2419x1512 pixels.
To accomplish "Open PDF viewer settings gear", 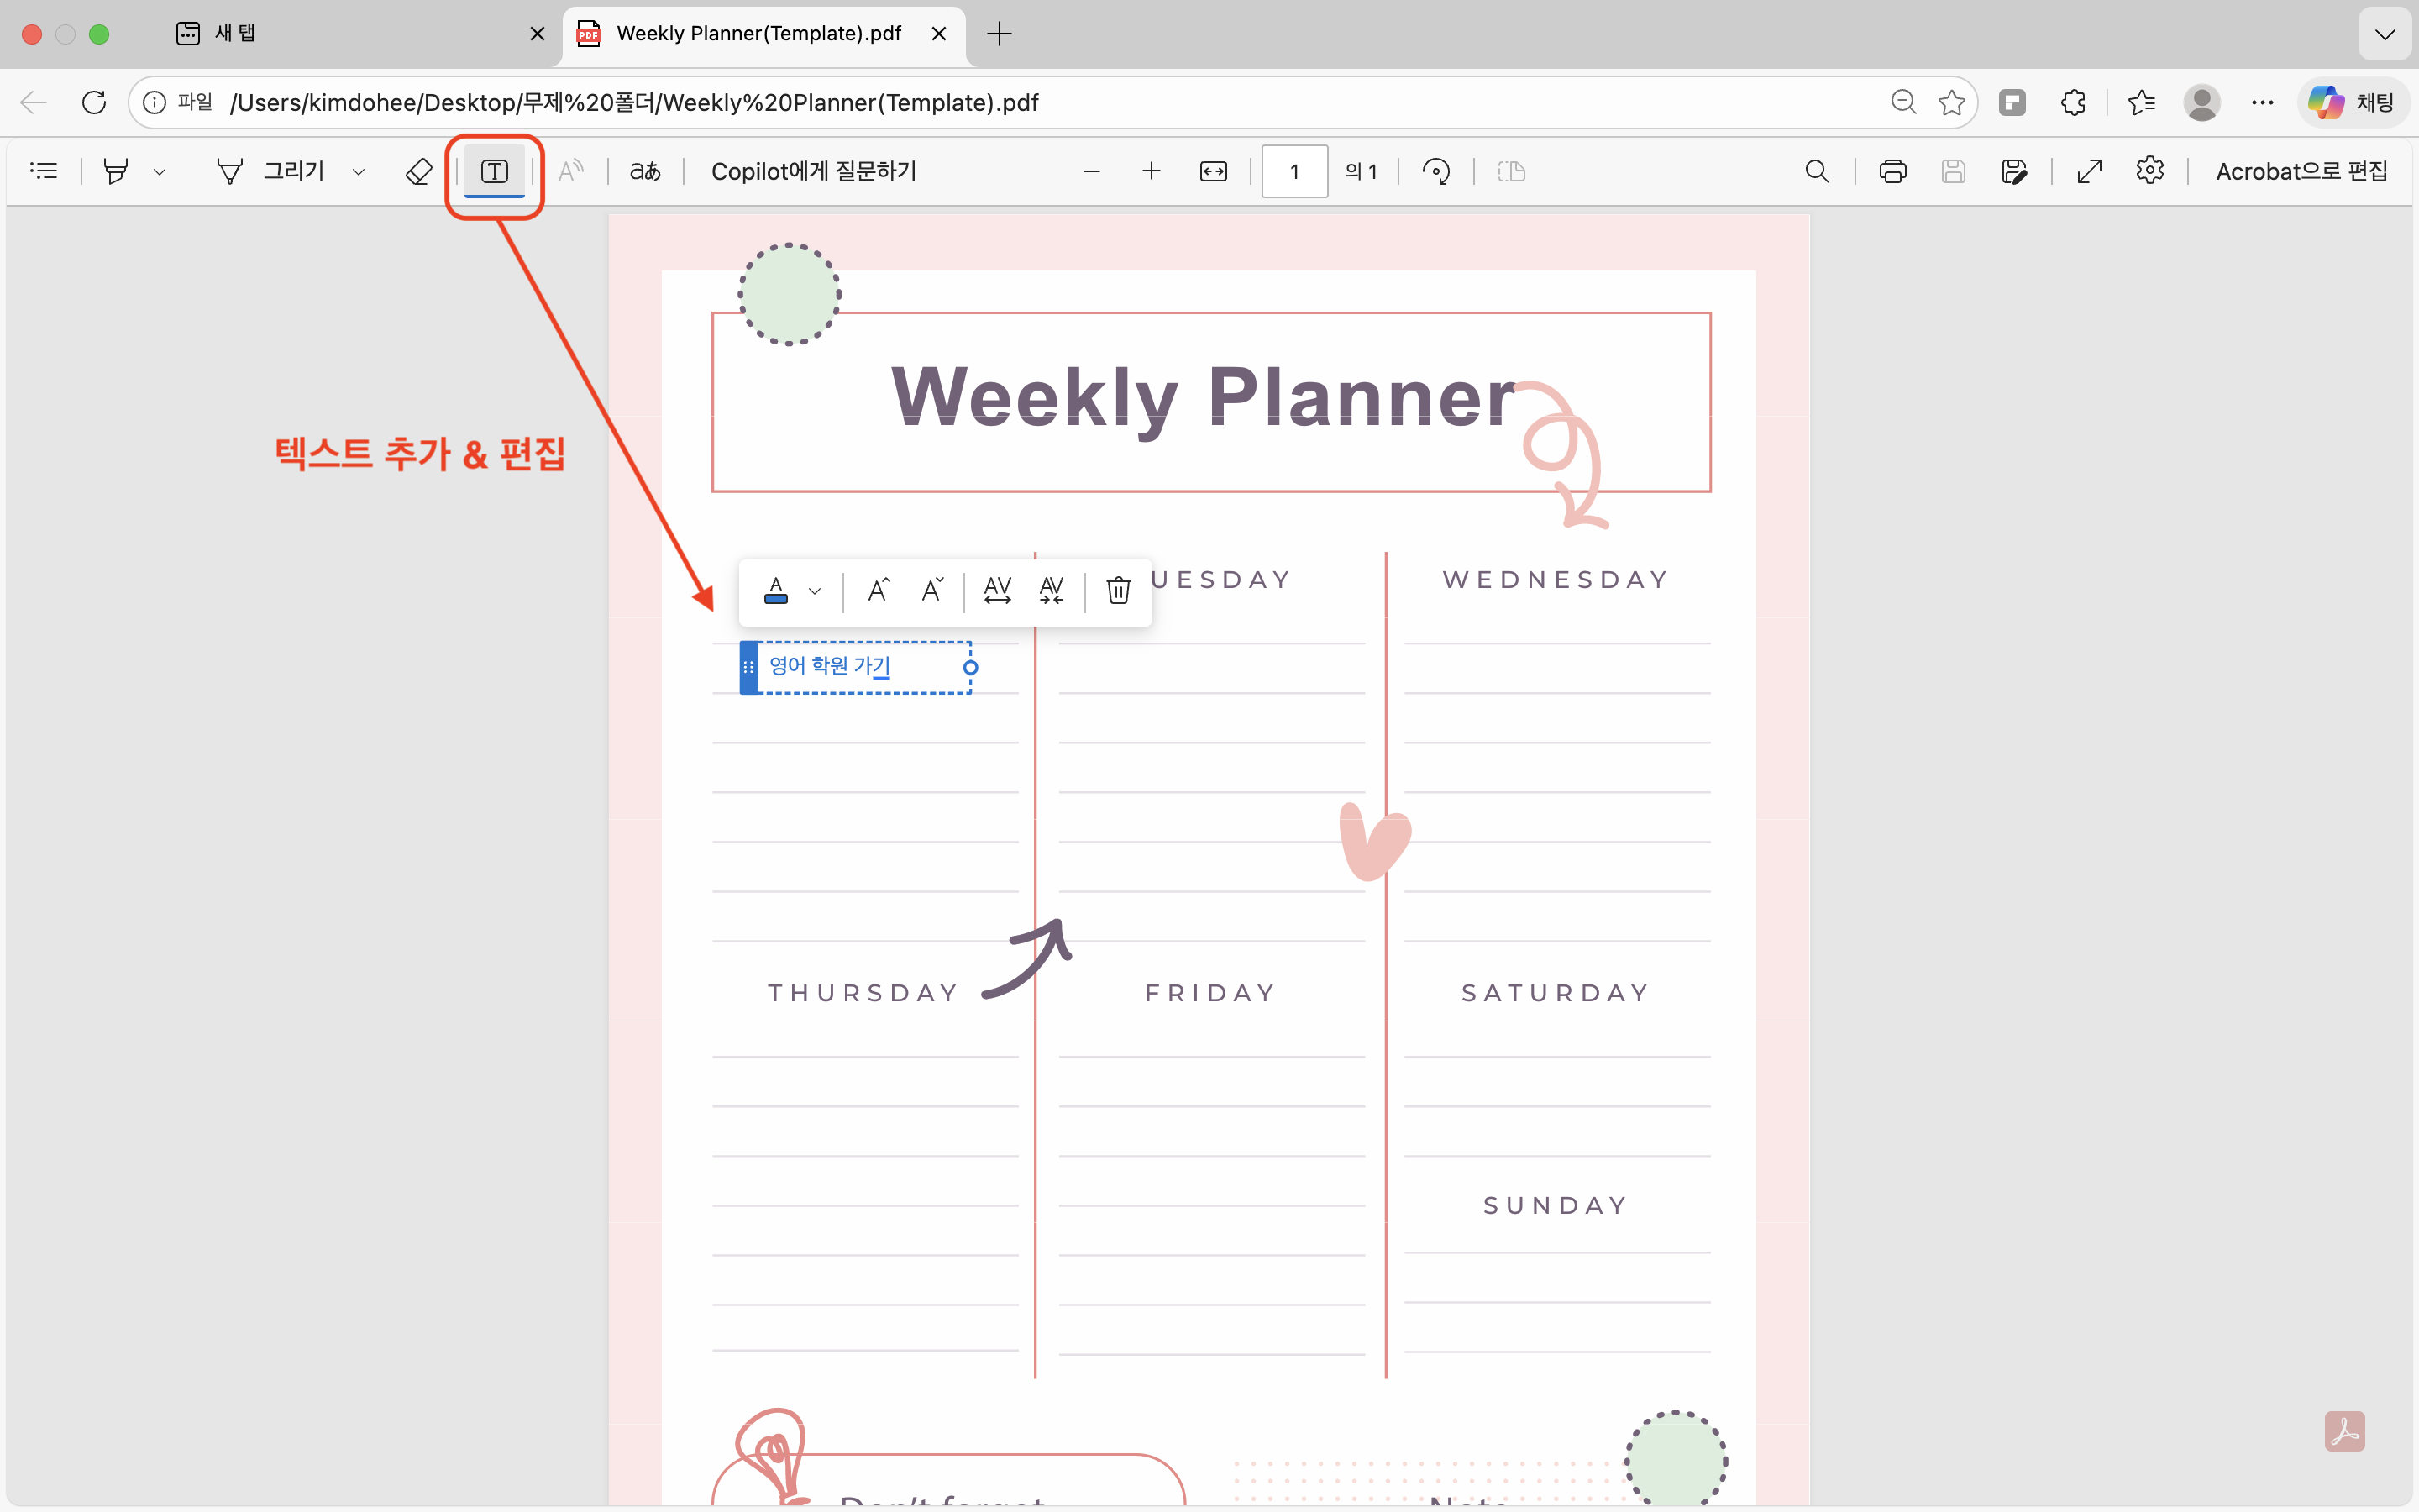I will tap(2149, 171).
